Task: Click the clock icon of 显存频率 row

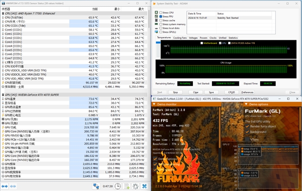Action: [x=3, y=168]
